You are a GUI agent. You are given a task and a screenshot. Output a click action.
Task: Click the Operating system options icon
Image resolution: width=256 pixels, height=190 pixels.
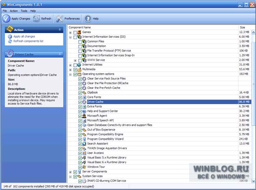coord(79,74)
